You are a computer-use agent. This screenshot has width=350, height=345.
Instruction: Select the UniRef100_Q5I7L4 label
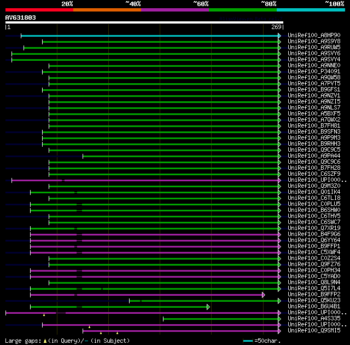pyautogui.click(x=314, y=289)
